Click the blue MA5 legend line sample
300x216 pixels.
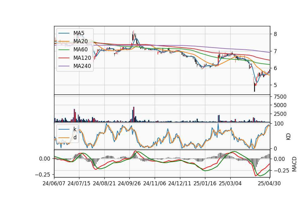[x=64, y=33]
